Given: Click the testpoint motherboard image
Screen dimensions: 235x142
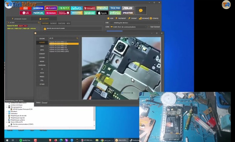Looking at the screenshot, I should [121, 68].
